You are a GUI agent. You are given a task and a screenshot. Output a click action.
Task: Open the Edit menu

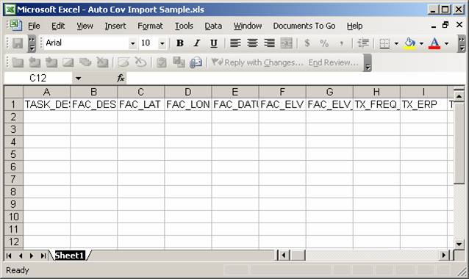(x=58, y=26)
